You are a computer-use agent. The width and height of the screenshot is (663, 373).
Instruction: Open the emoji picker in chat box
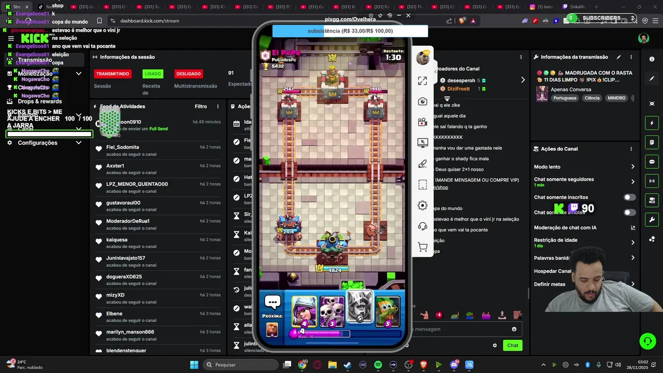coord(514,329)
